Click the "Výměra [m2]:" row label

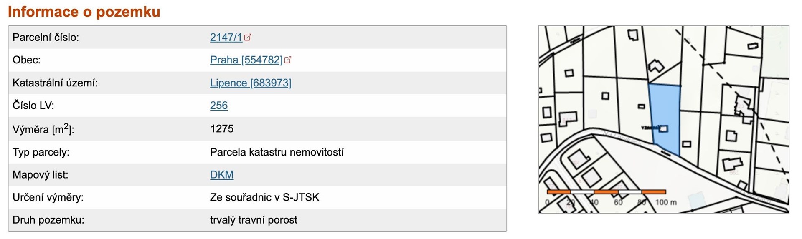point(43,129)
